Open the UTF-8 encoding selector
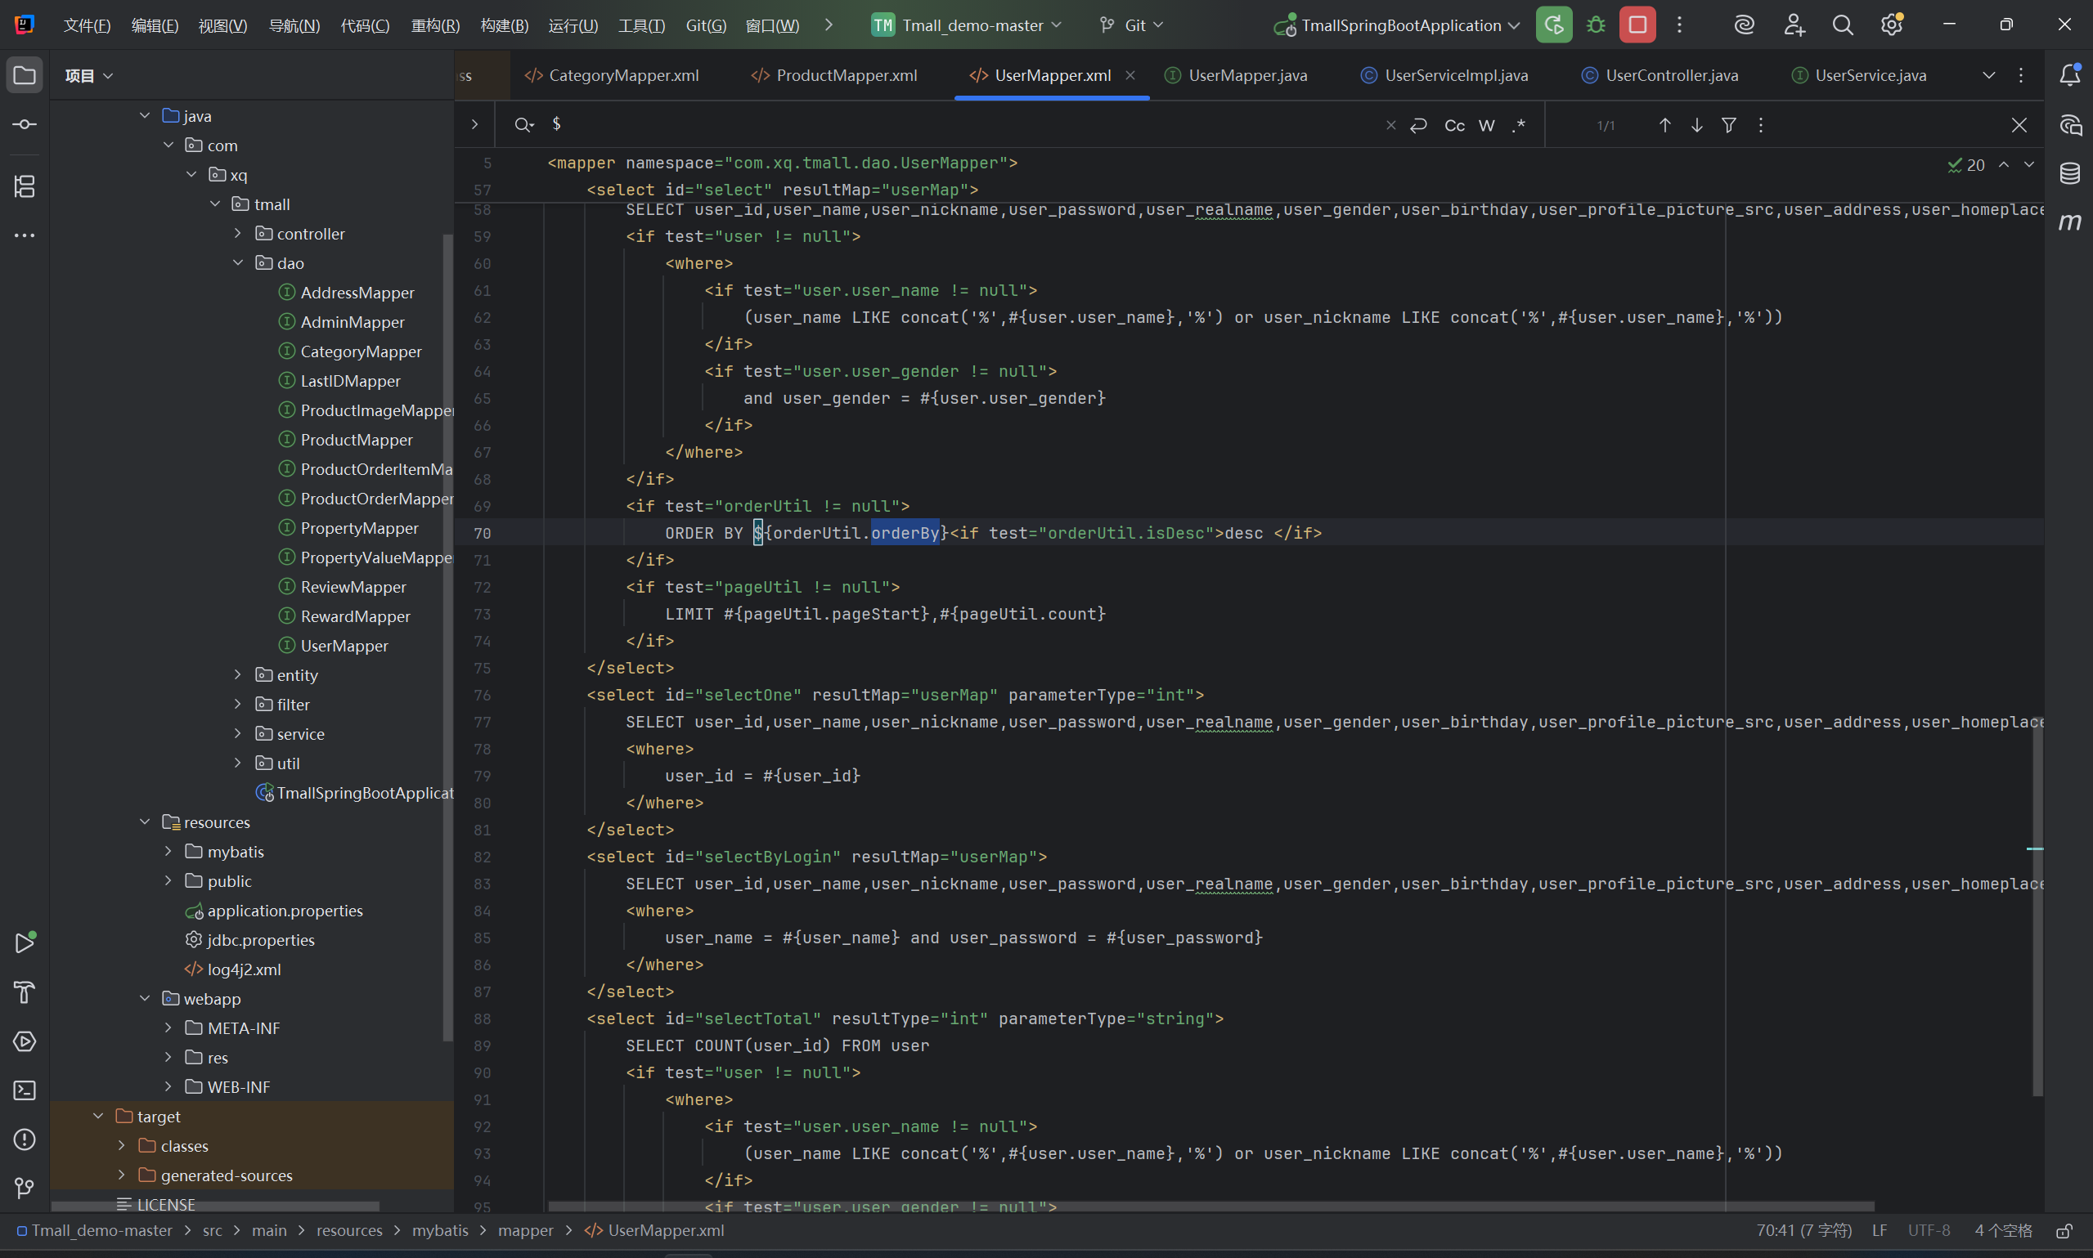The image size is (2093, 1258). pyautogui.click(x=1929, y=1230)
